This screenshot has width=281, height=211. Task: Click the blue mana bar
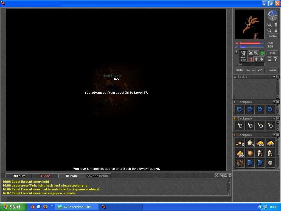click(252, 47)
